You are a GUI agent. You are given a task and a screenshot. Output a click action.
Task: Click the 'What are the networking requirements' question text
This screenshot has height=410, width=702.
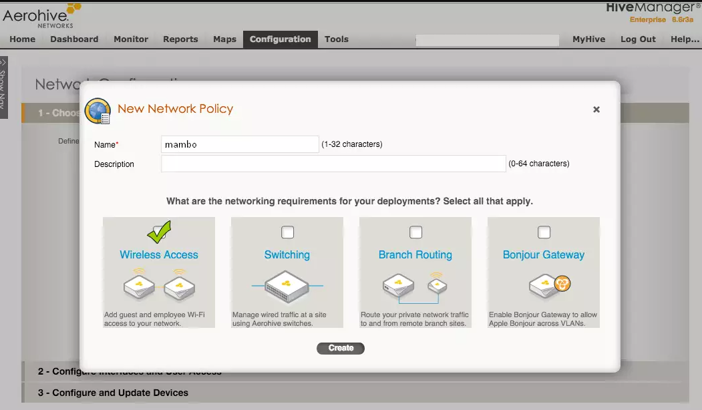[349, 201]
